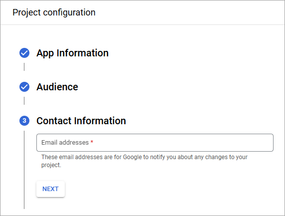This screenshot has width=285, height=216.
Task: Click the word Information in Contact Information
Action: [100, 121]
